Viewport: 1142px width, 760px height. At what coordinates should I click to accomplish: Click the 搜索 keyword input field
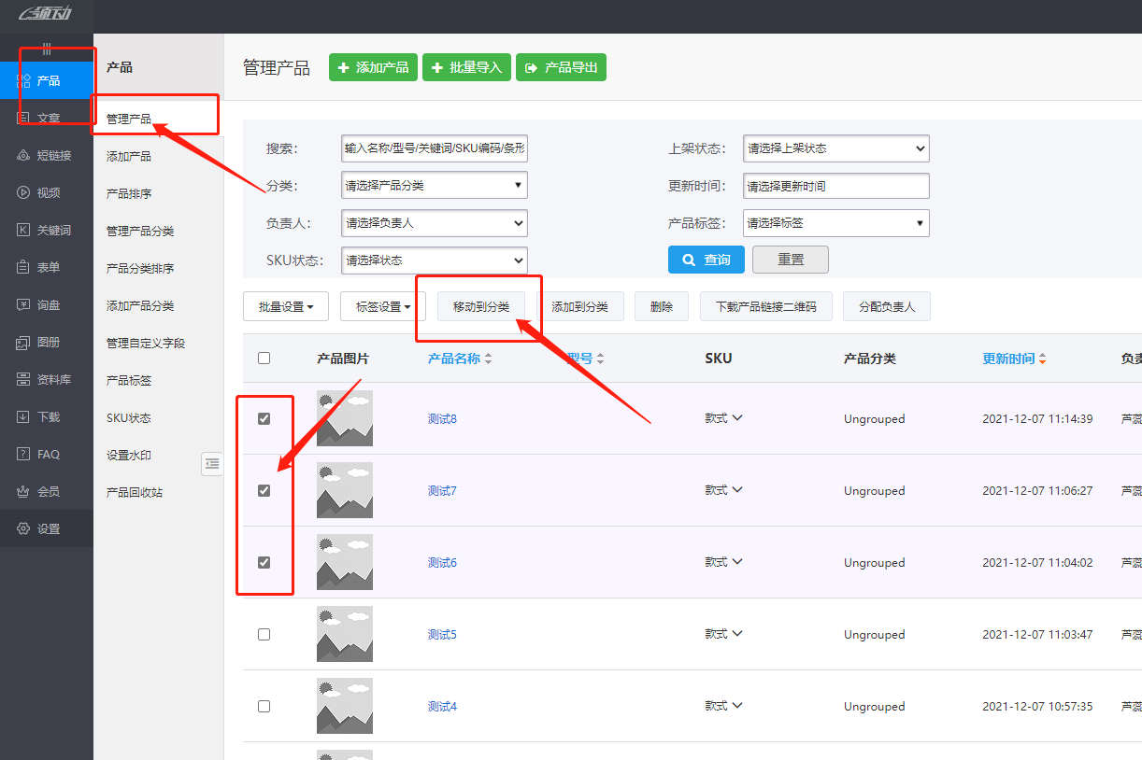434,148
